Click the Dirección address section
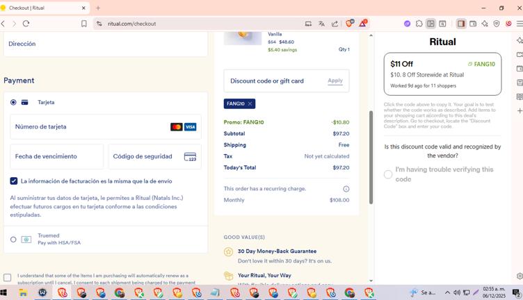Image resolution: width=523 pixels, height=300 pixels. point(106,44)
